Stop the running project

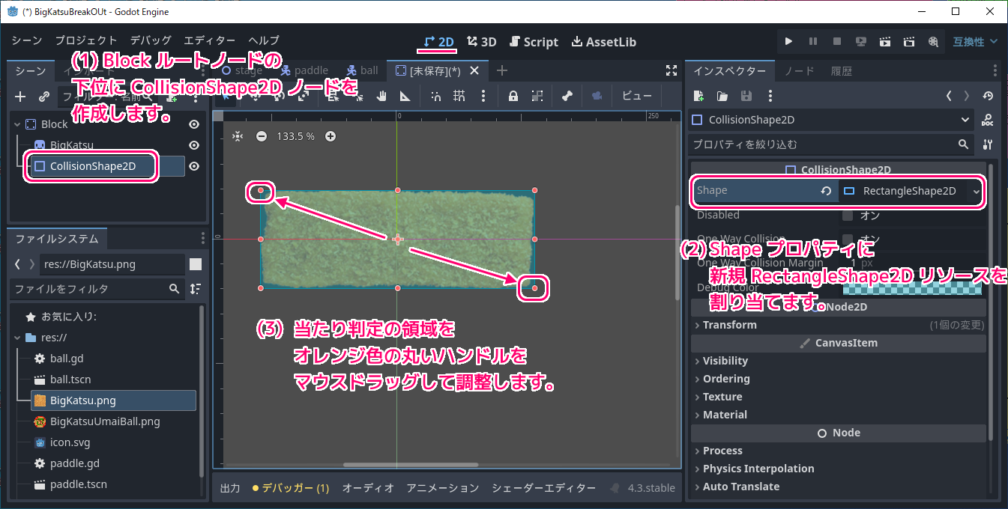pyautogui.click(x=837, y=42)
